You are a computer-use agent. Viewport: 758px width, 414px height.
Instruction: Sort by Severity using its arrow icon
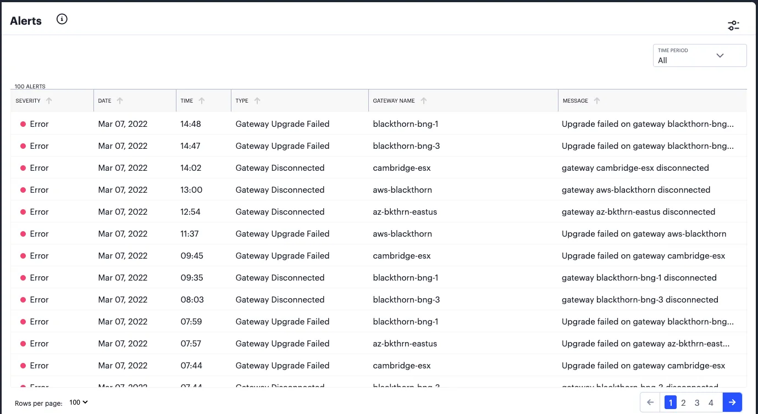49,100
